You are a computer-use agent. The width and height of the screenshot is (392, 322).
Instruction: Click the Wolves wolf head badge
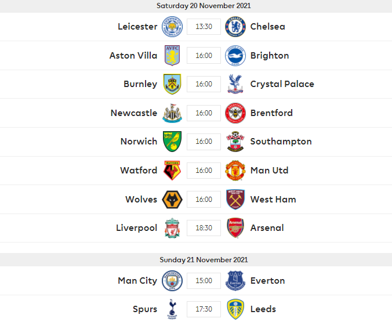(x=172, y=200)
